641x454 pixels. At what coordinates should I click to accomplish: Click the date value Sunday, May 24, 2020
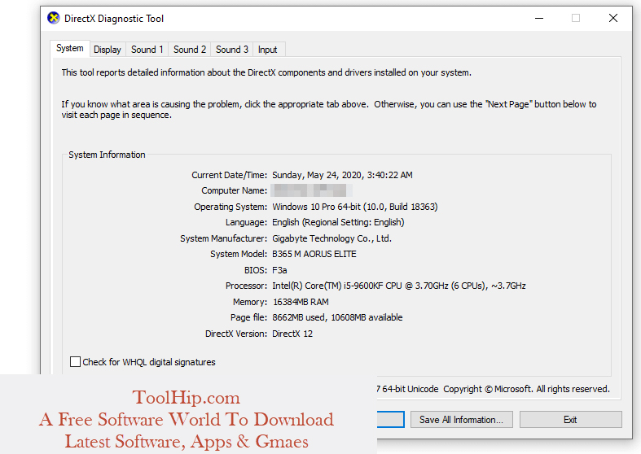[343, 175]
